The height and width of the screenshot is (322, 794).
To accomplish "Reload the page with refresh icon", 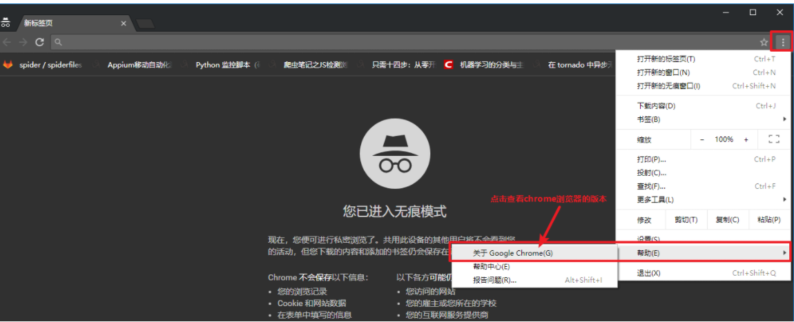I will 39,42.
